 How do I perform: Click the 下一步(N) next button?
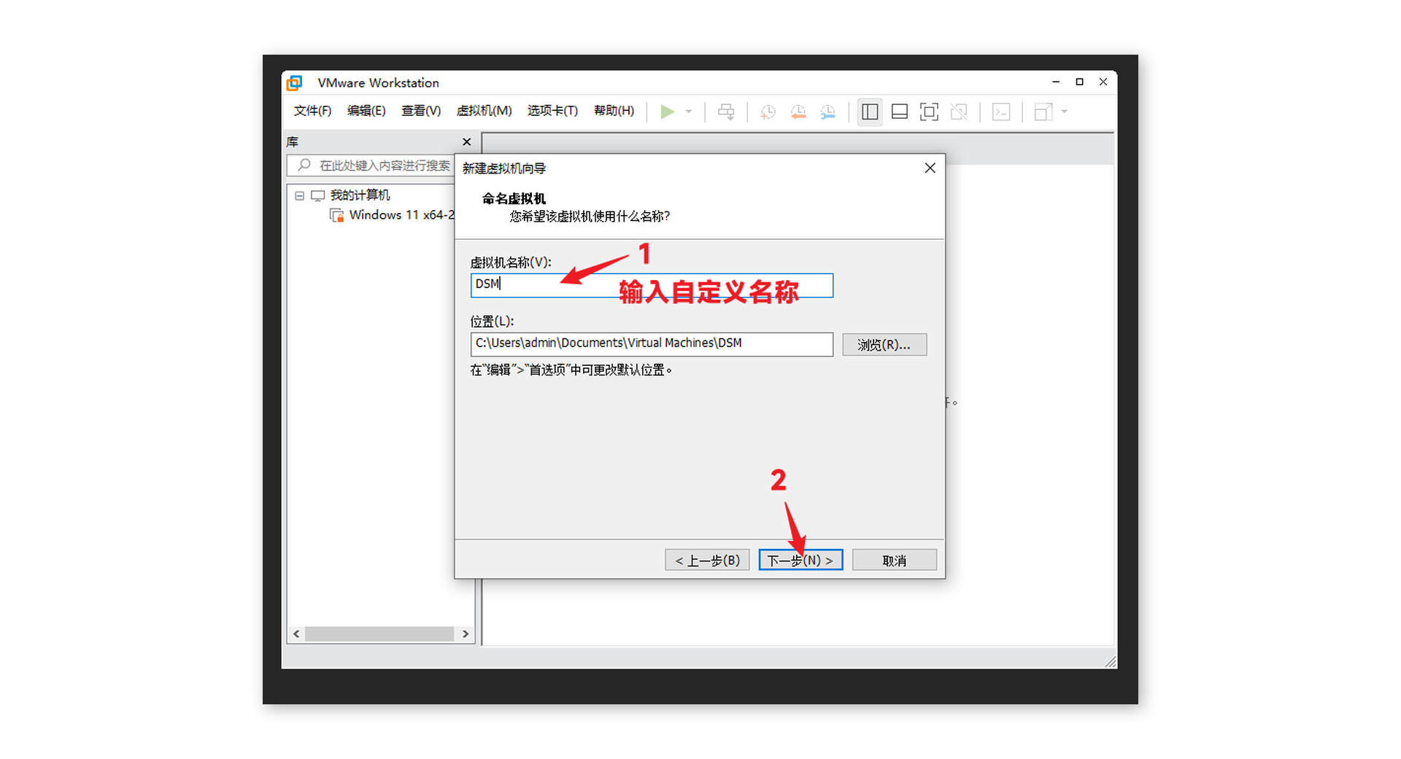(x=800, y=560)
